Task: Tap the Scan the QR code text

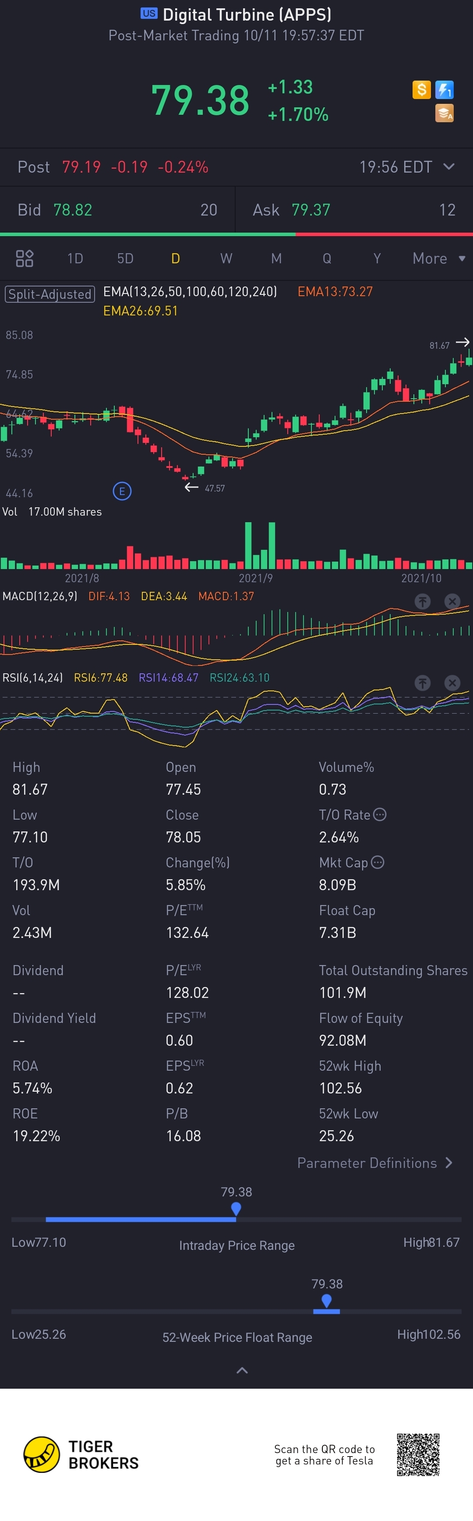Action: click(324, 1454)
